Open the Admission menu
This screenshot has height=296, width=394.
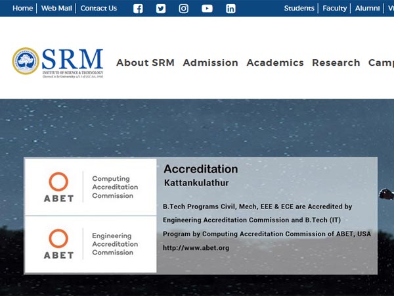[211, 62]
